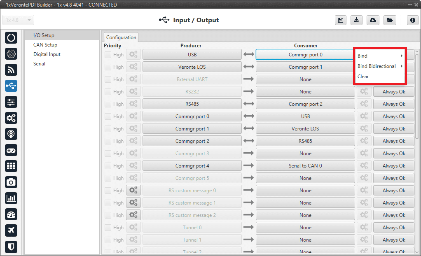The height and width of the screenshot is (256, 421).
Task: Select CAN Setup in the left panel
Action: click(45, 45)
